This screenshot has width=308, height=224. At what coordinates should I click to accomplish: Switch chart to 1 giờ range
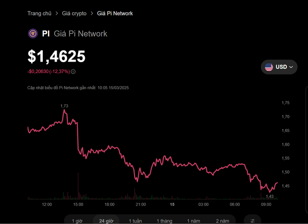click(77, 221)
